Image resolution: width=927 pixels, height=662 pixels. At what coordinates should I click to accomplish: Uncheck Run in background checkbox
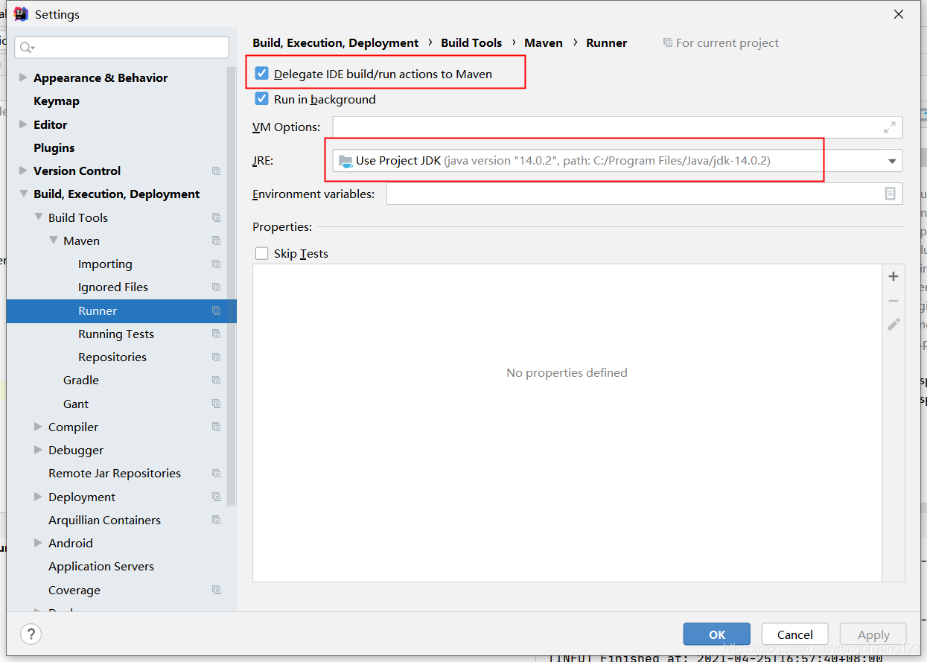(261, 98)
